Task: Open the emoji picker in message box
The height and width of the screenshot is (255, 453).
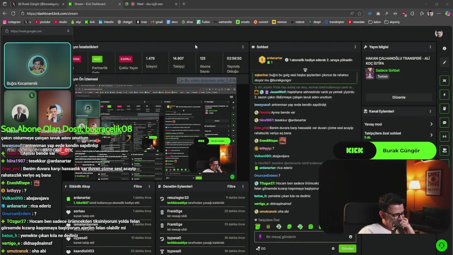Action: [351, 237]
